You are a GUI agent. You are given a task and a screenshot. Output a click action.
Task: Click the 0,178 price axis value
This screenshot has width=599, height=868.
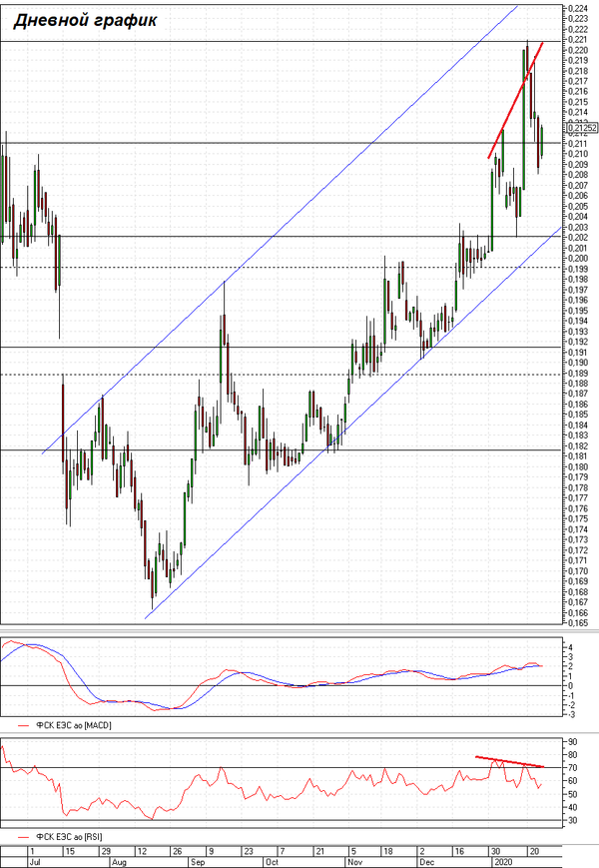578,487
